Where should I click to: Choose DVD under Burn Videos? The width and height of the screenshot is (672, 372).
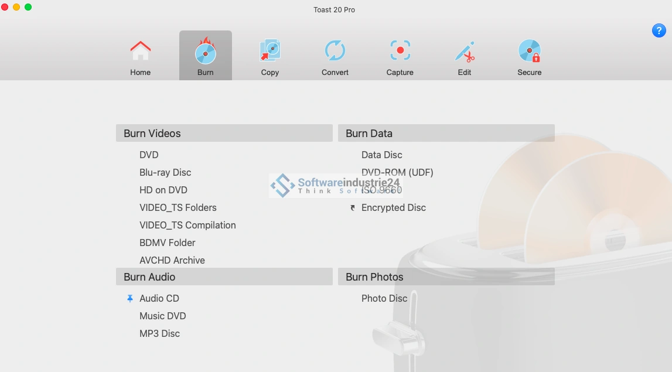149,155
